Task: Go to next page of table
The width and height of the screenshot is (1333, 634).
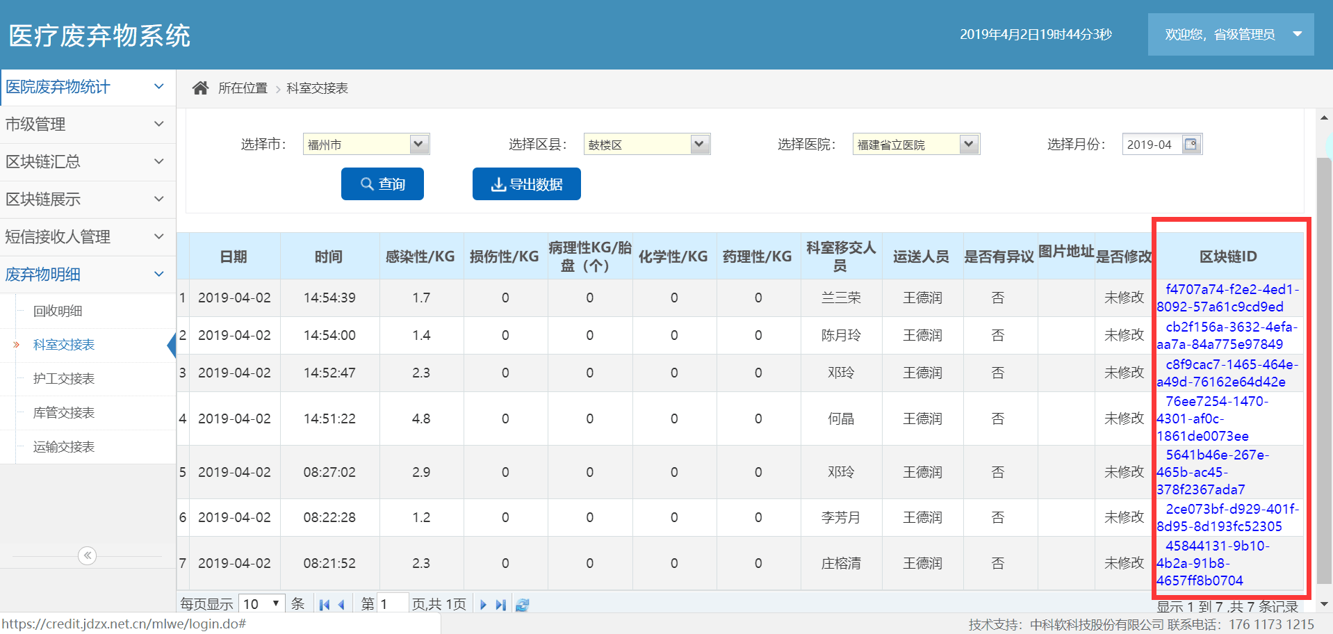Action: pos(483,605)
